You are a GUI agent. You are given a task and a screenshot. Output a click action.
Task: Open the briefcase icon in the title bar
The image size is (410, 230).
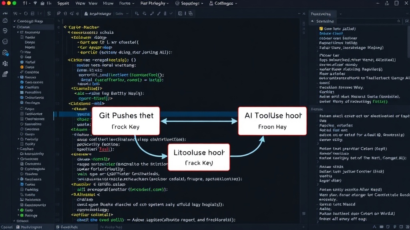pyautogui.click(x=42, y=3)
